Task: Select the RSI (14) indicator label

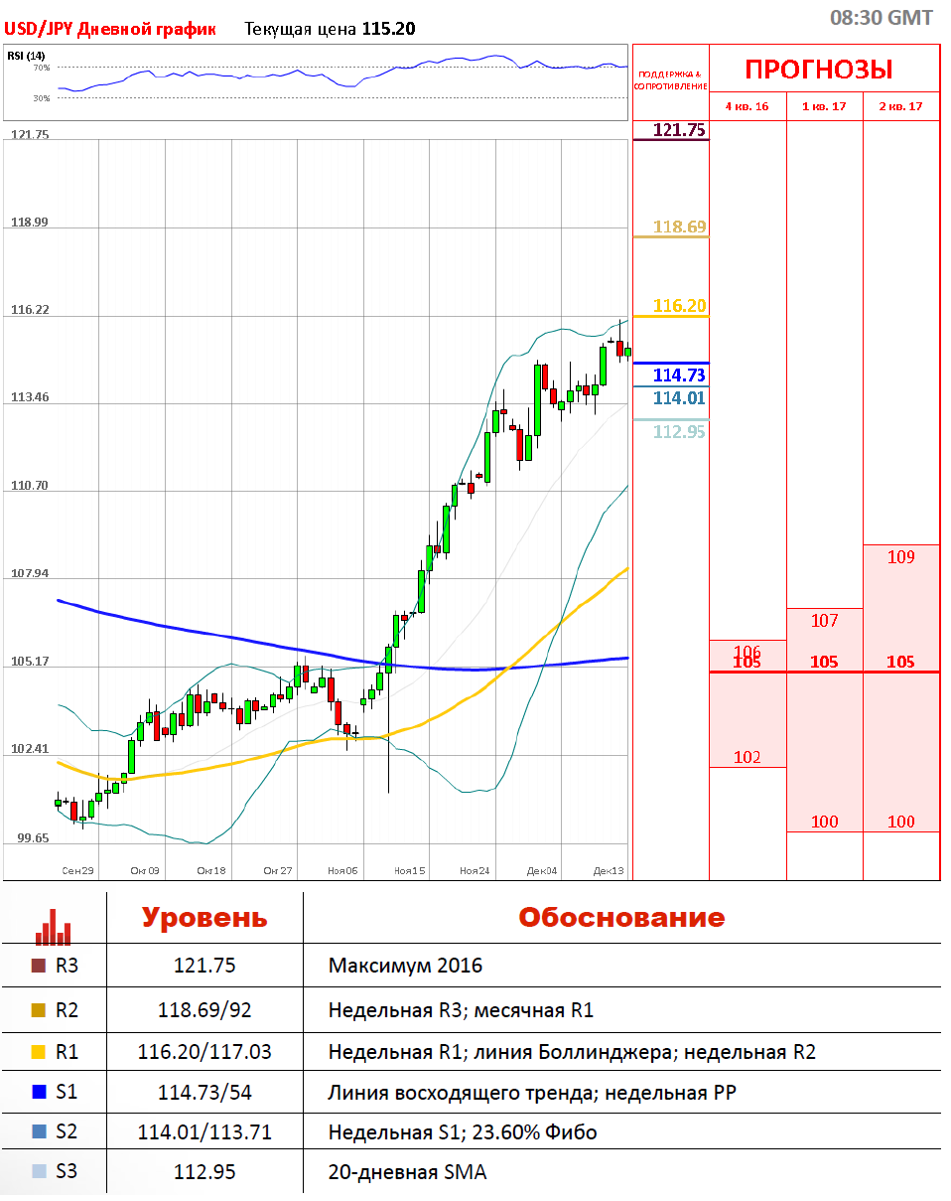Action: coord(26,56)
